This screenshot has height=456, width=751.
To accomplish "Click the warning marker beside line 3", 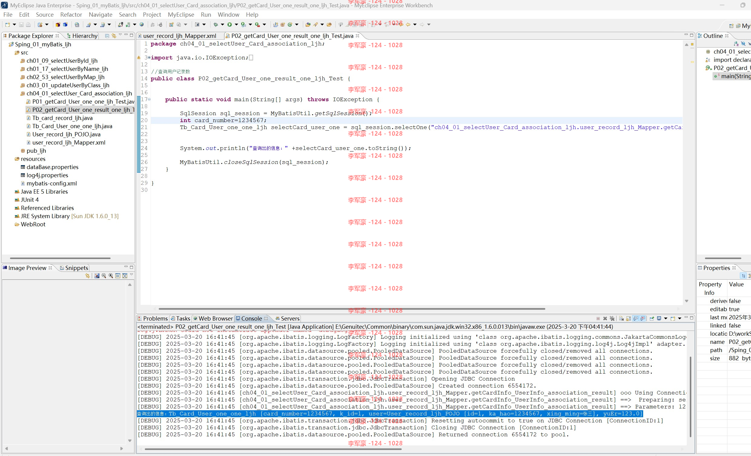I will click(x=139, y=57).
